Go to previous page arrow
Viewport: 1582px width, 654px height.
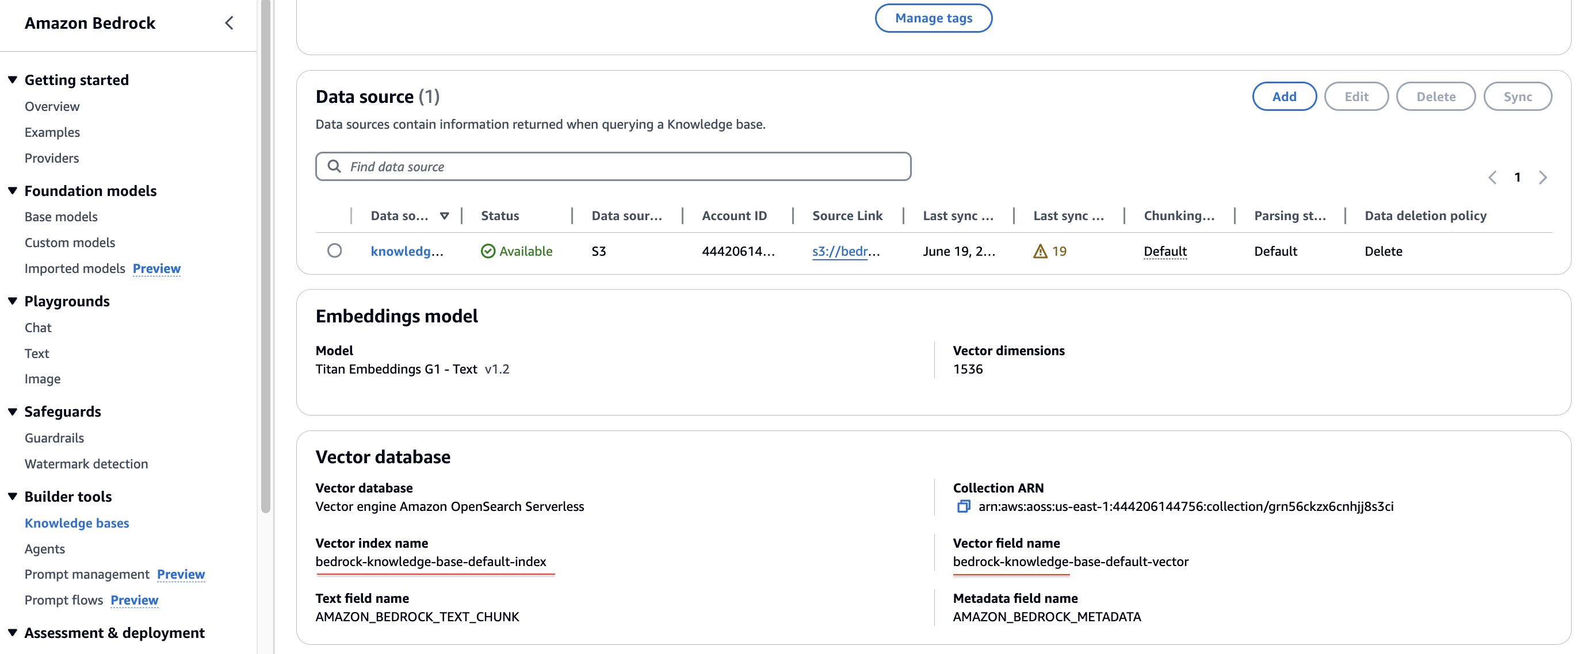point(1492,178)
